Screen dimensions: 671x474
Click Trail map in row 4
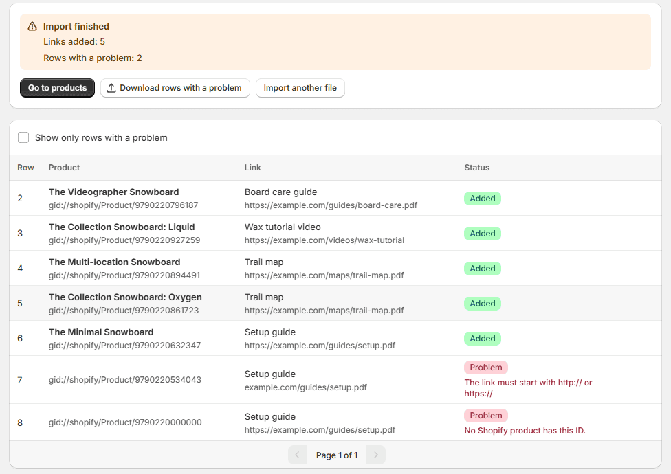pyautogui.click(x=264, y=262)
